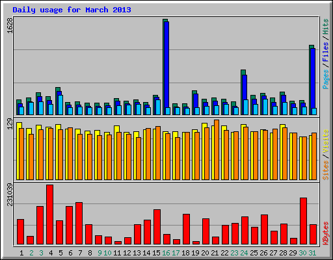Click the day 16 label on x-axis
333x260 pixels.
(x=166, y=253)
